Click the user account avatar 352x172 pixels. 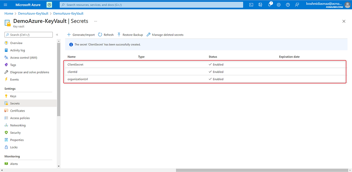point(347,5)
